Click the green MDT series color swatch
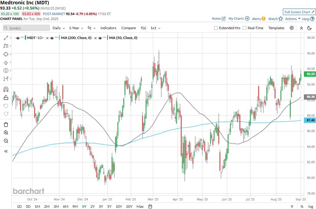Image resolution: width=316 pixels, height=209 pixels. 25,38
